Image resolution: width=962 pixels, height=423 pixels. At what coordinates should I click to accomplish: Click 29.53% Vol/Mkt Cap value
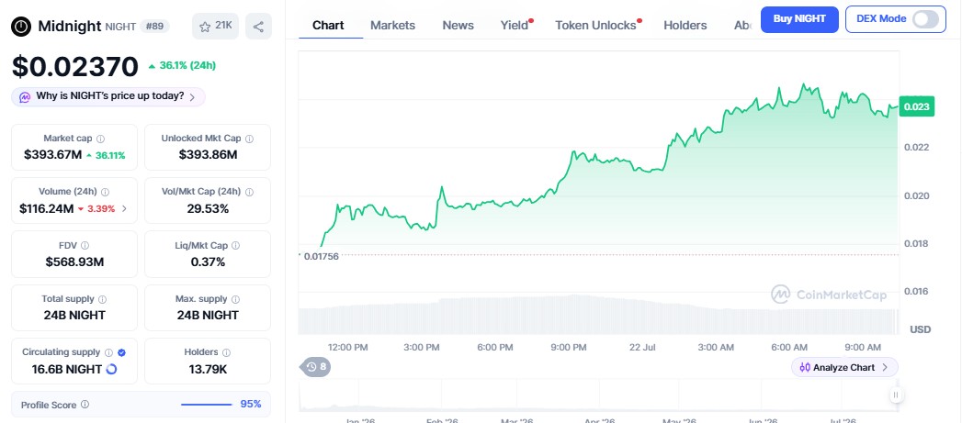[208, 208]
